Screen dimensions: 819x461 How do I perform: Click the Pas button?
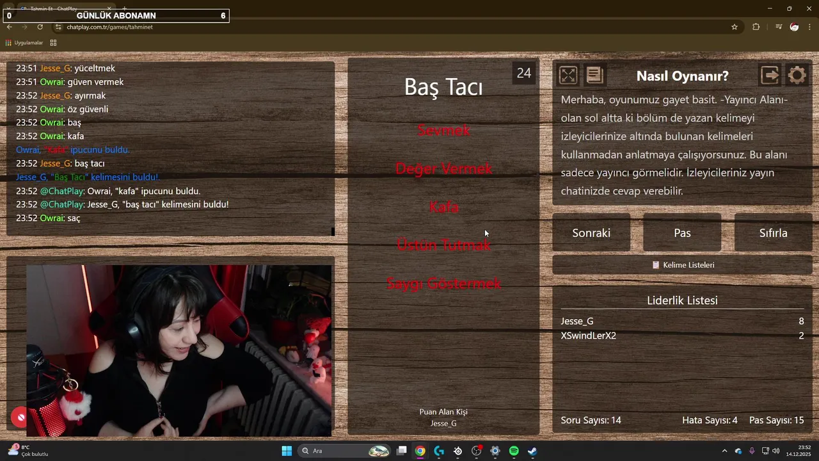[682, 233]
